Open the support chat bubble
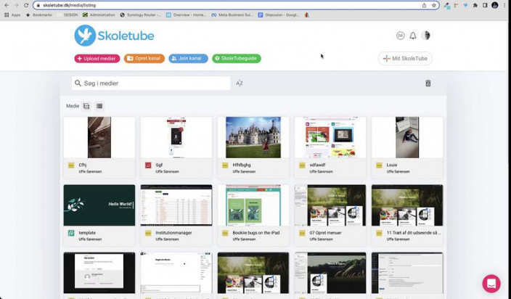The width and height of the screenshot is (511, 299). coord(491,283)
